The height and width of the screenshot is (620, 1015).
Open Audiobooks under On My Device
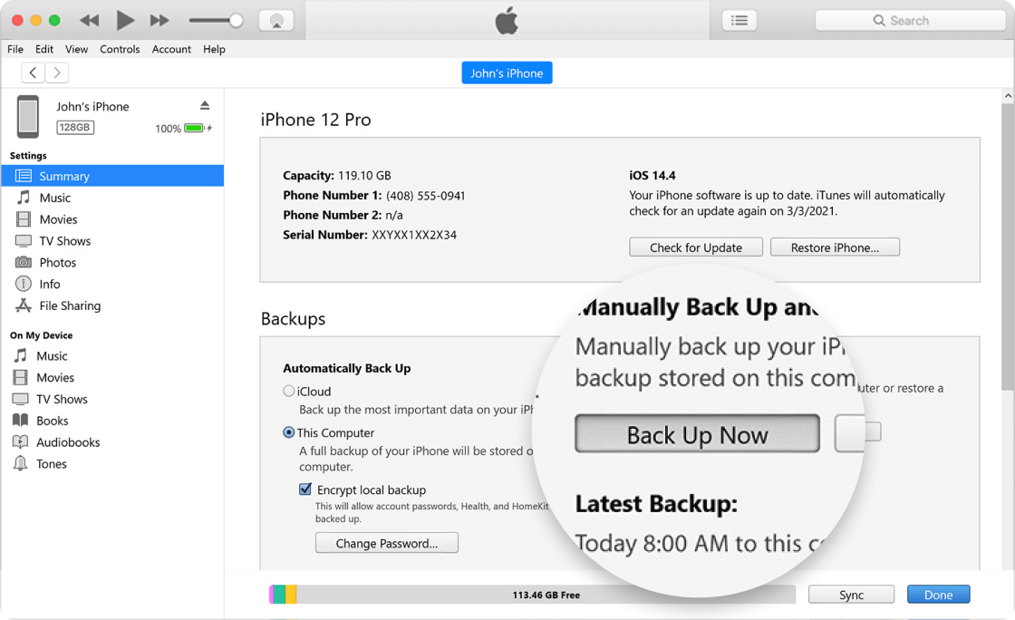pos(68,442)
